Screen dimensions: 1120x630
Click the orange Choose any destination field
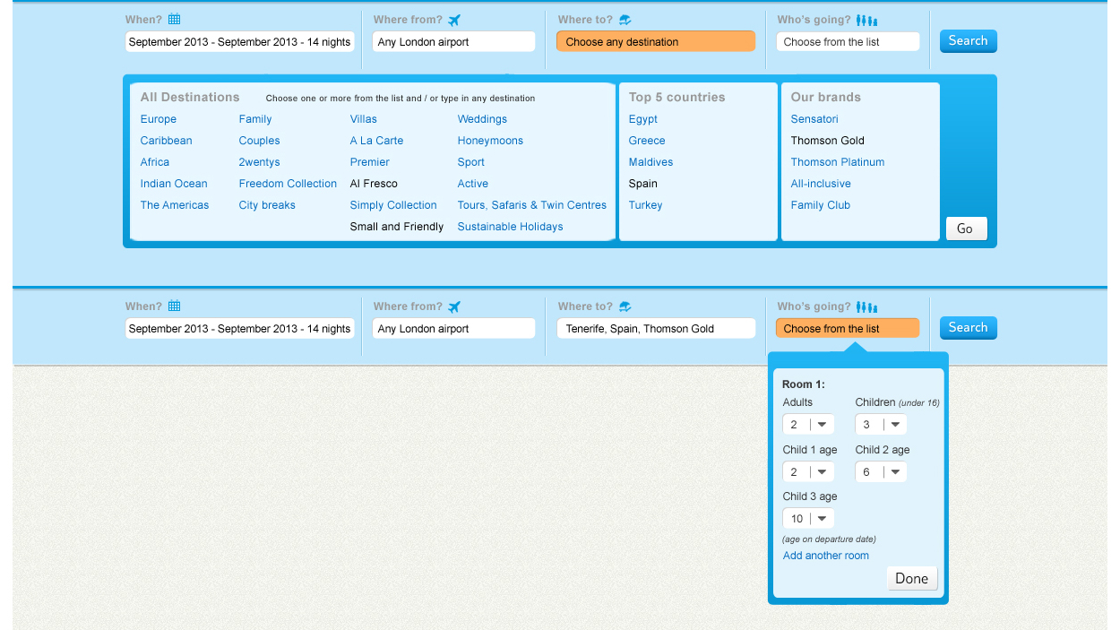655,42
